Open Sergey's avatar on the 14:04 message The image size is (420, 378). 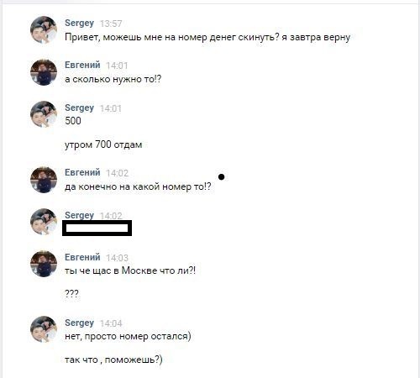tap(44, 329)
